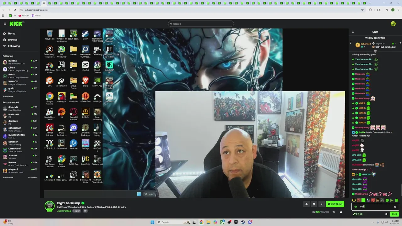The width and height of the screenshot is (402, 226).
Task: Open Classybeef recommended channel
Action: click(x=20, y=150)
